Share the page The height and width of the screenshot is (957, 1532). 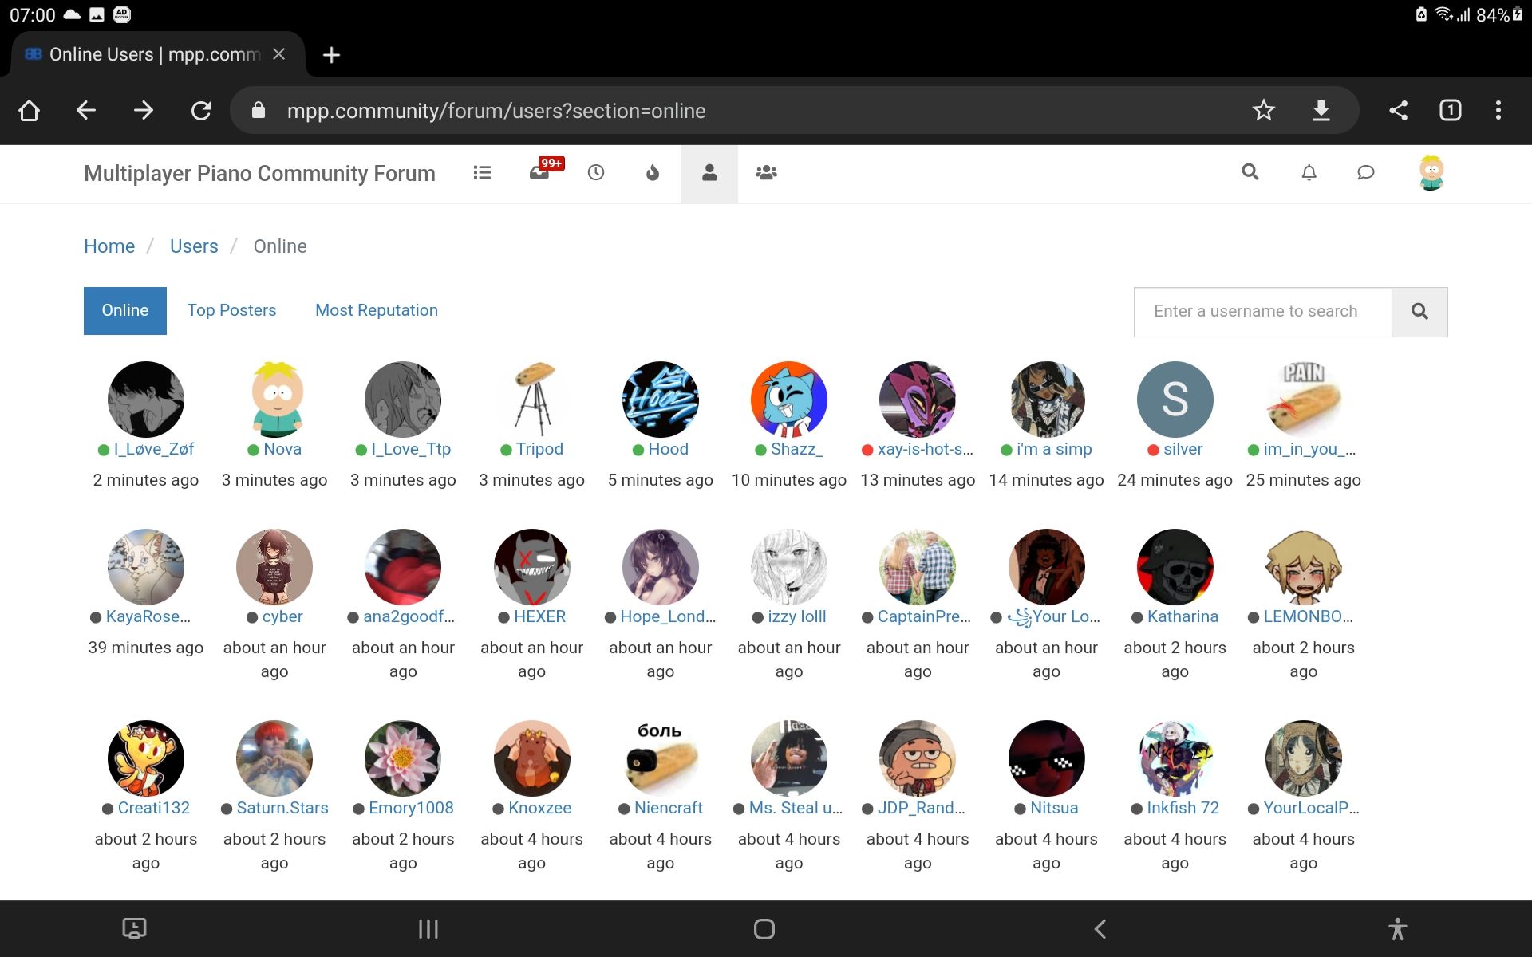(x=1398, y=110)
